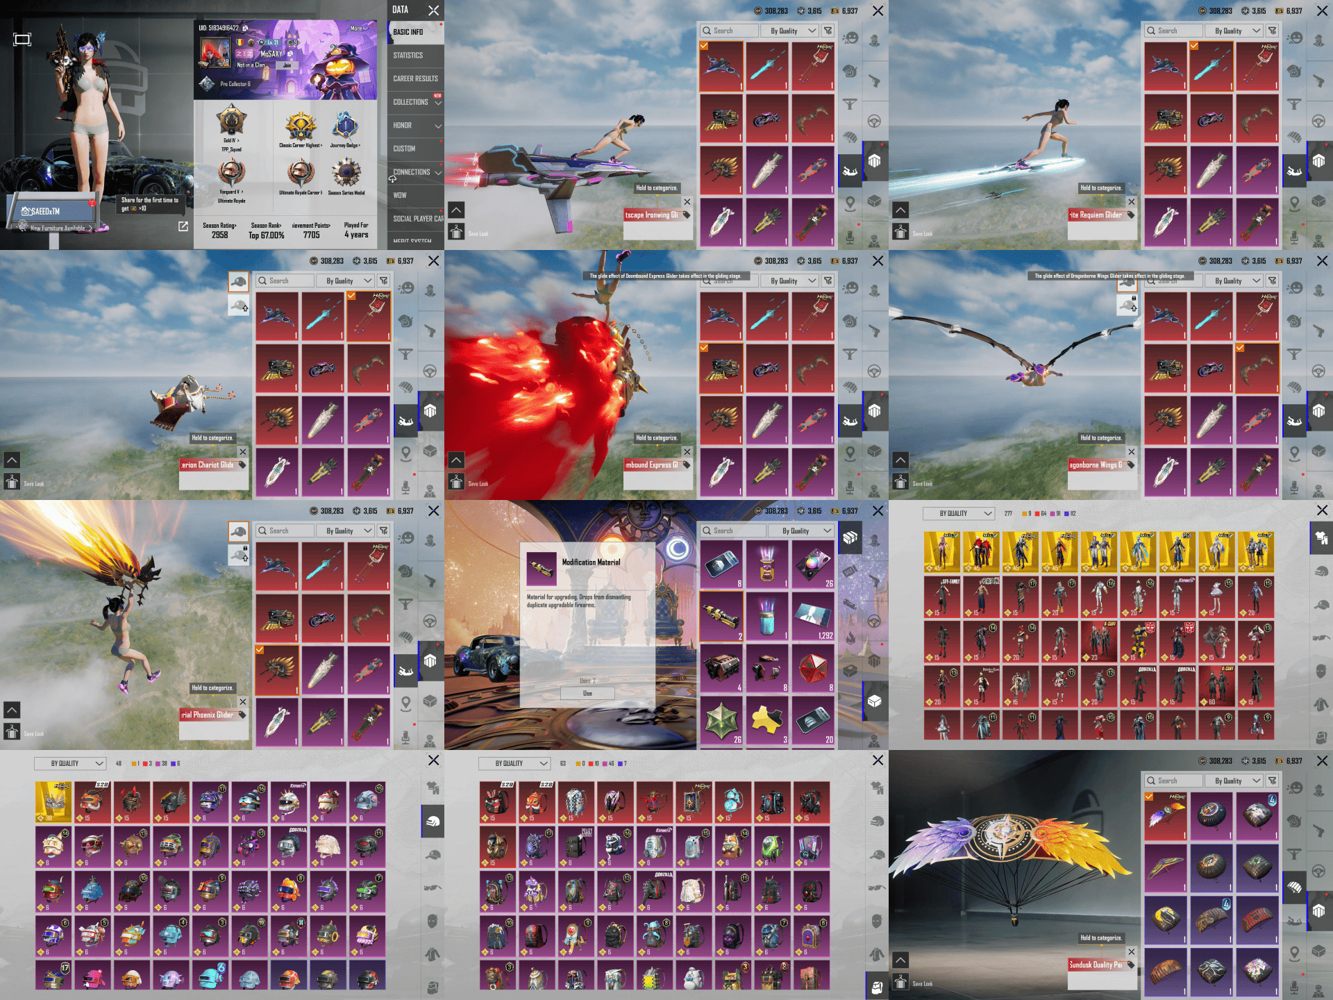The width and height of the screenshot is (1333, 1000).
Task: Select the puzzle piece item with count 3
Action: point(766,722)
